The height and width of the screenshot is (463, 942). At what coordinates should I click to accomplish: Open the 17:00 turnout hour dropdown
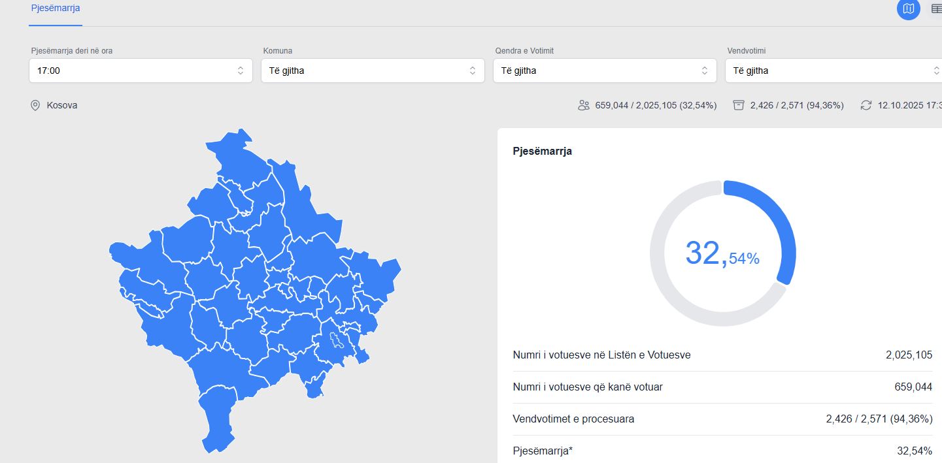point(141,71)
